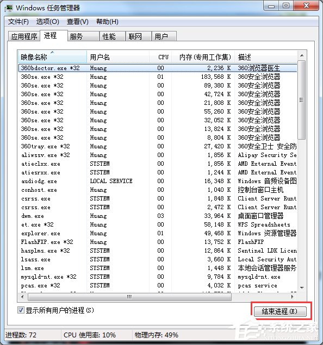Sort by 描述 column header
Image resolution: width=323 pixels, height=345 pixels.
[x=266, y=57]
